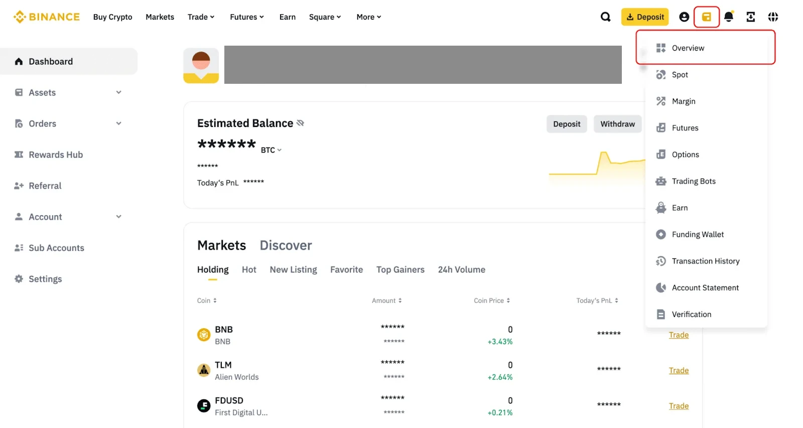Click the Margin percent icon
803x428 pixels.
661,101
